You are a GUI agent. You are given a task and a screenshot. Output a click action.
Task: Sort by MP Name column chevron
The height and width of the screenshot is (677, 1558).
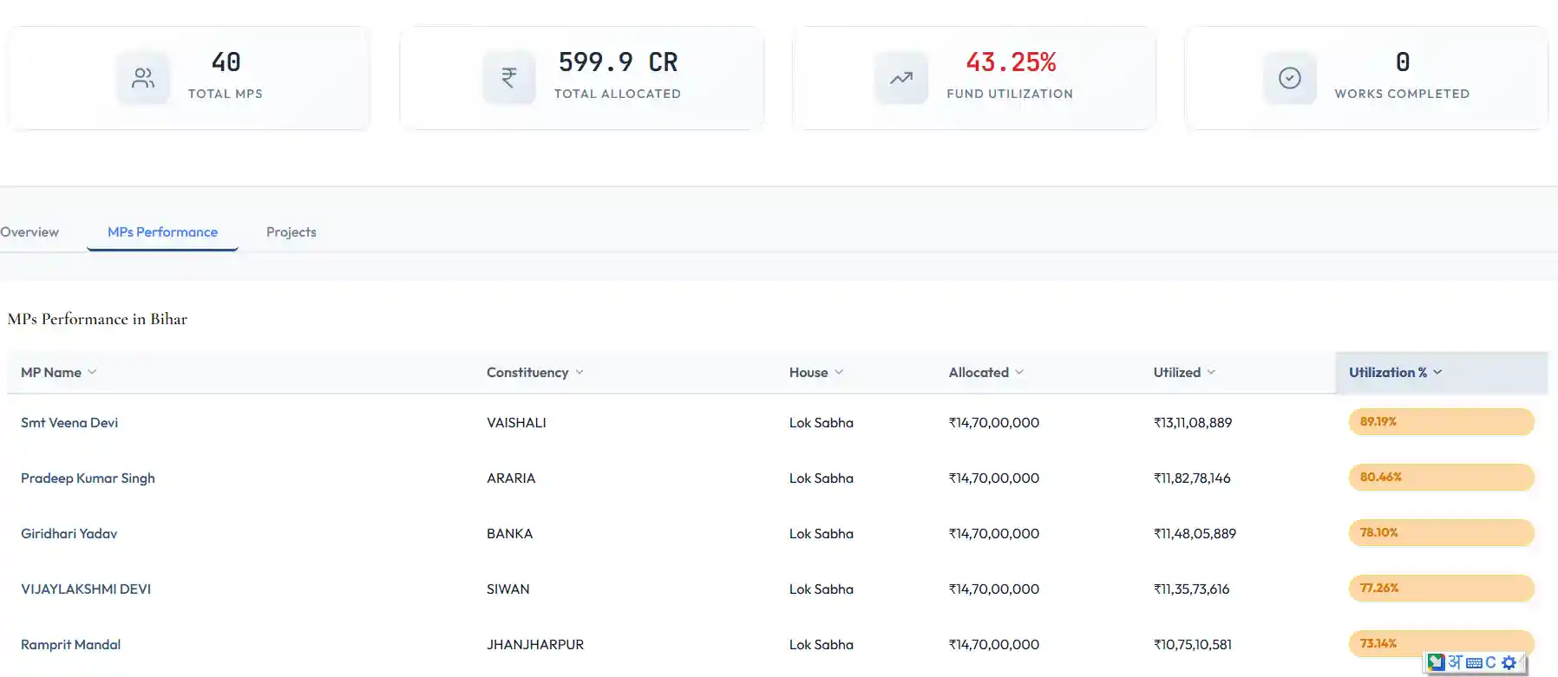click(x=92, y=372)
